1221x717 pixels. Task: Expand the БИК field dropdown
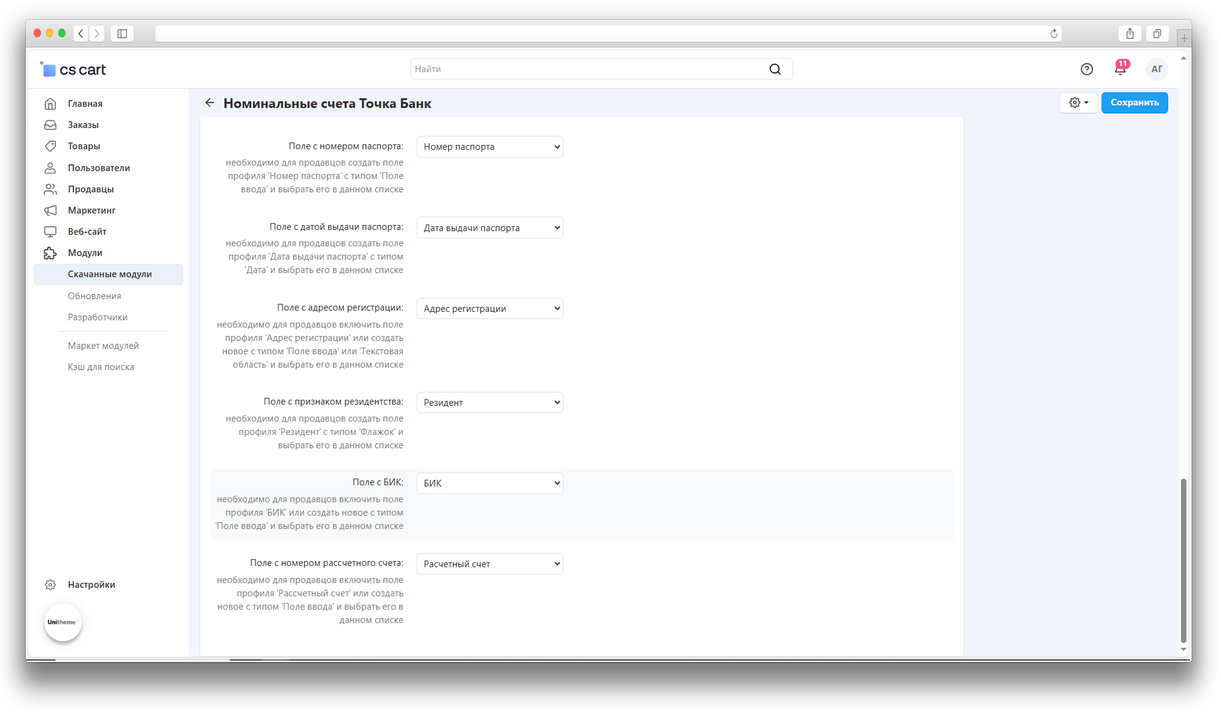[x=489, y=483]
